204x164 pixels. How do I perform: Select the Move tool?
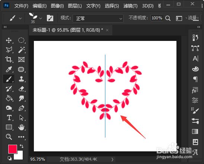click(x=9, y=40)
